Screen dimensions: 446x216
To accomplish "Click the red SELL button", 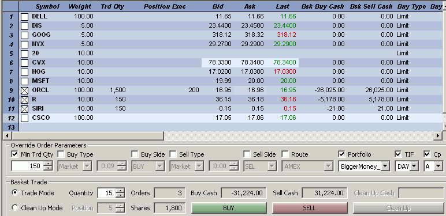I will (310, 208).
